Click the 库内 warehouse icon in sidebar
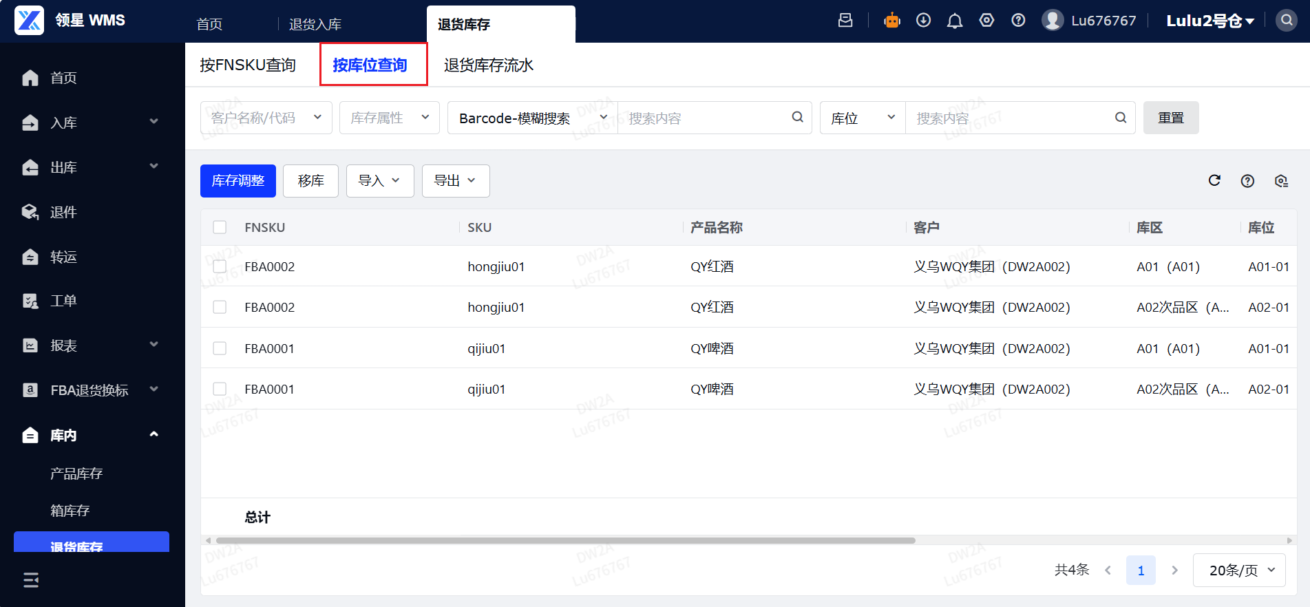The image size is (1310, 607). 30,435
